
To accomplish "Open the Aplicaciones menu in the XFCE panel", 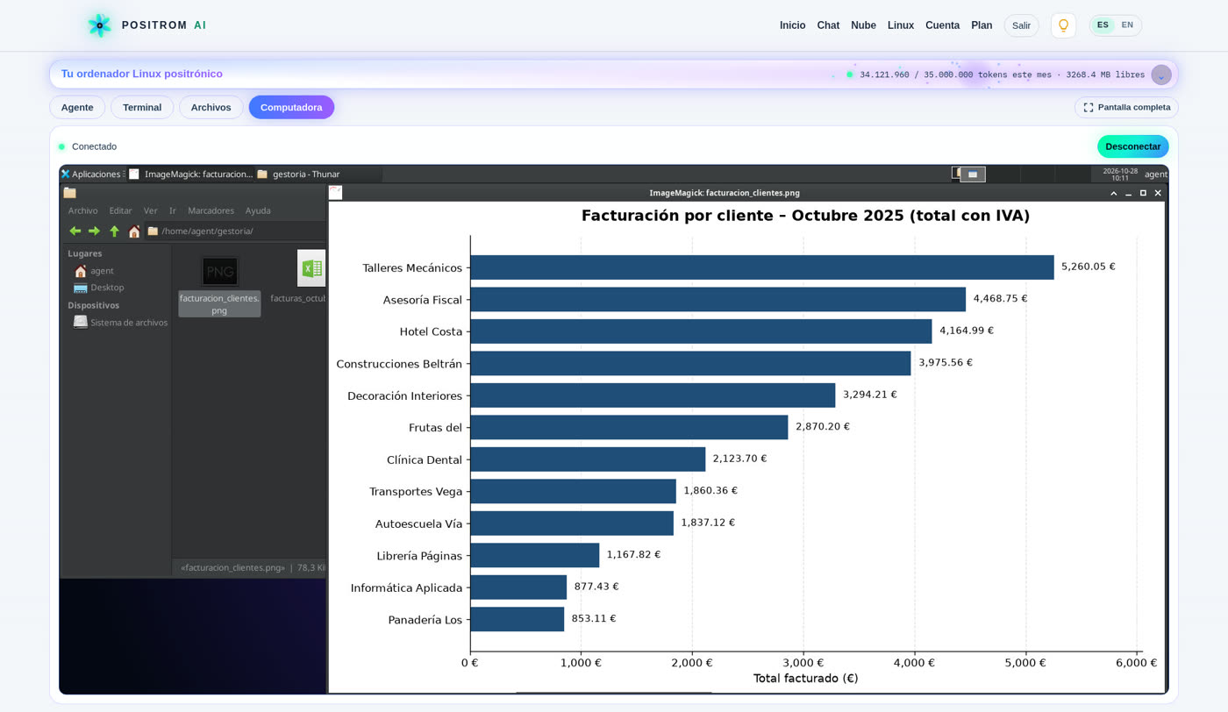I will [x=91, y=174].
